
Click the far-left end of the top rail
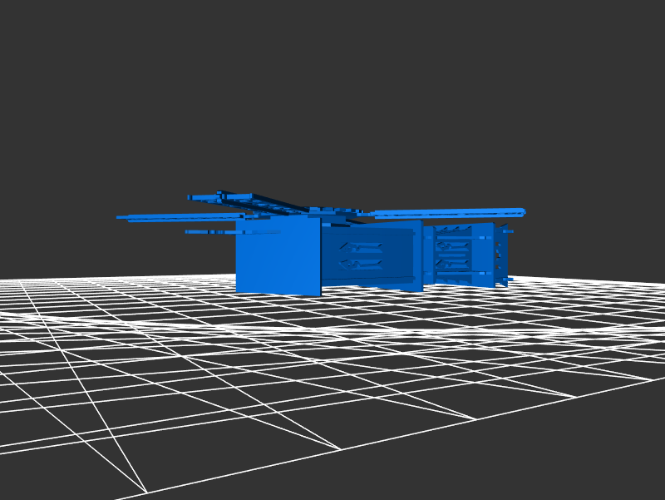pyautogui.click(x=191, y=197)
